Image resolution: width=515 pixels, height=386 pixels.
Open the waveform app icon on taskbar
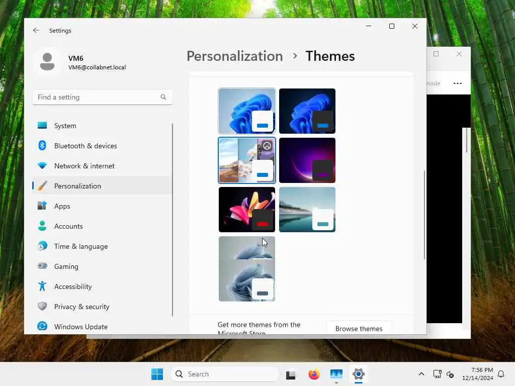tap(336, 374)
